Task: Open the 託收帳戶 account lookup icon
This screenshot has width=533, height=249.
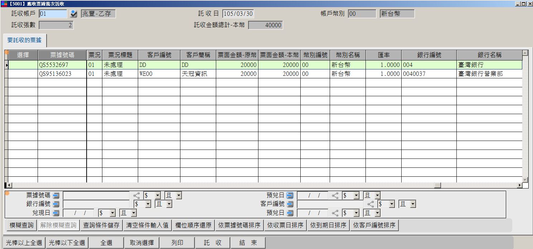Action: click(74, 14)
